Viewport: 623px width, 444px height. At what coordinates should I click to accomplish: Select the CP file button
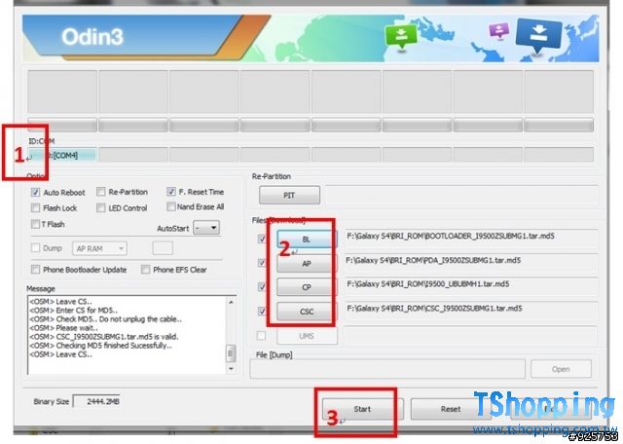point(307,287)
